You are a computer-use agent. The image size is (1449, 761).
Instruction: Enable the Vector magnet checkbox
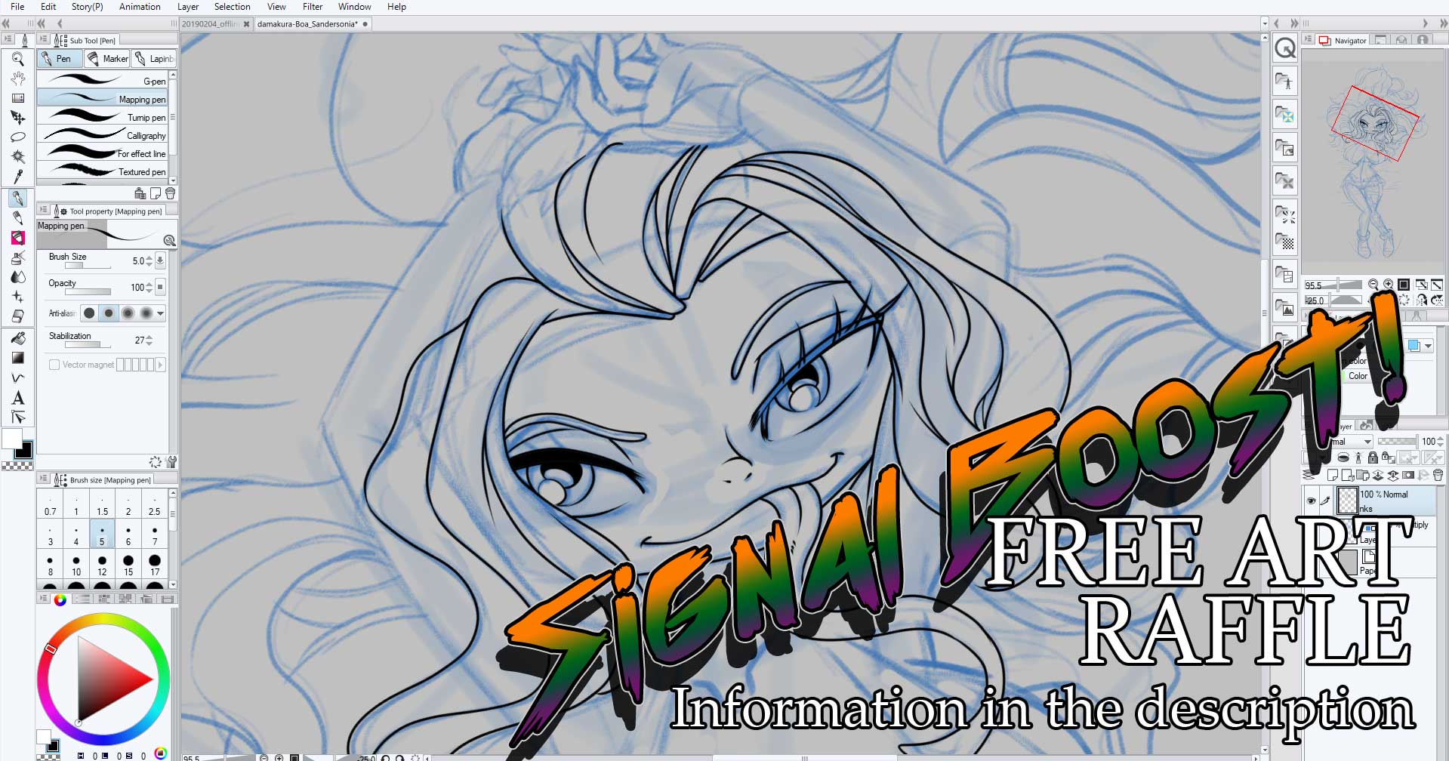(x=54, y=365)
